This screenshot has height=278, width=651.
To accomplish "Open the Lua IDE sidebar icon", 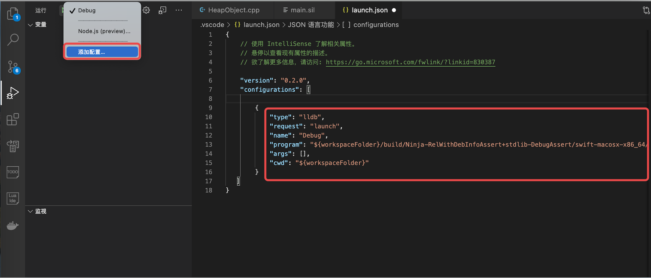I will [x=13, y=198].
